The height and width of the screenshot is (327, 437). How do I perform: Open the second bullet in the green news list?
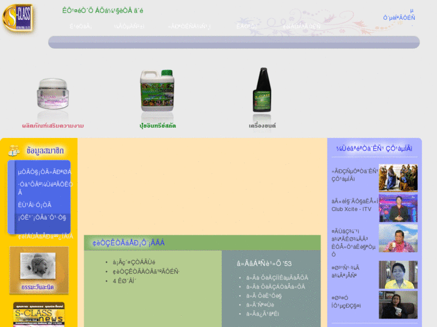[146, 272]
